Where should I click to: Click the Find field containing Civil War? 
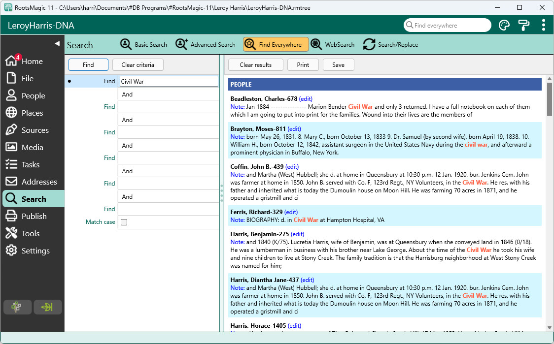click(169, 82)
